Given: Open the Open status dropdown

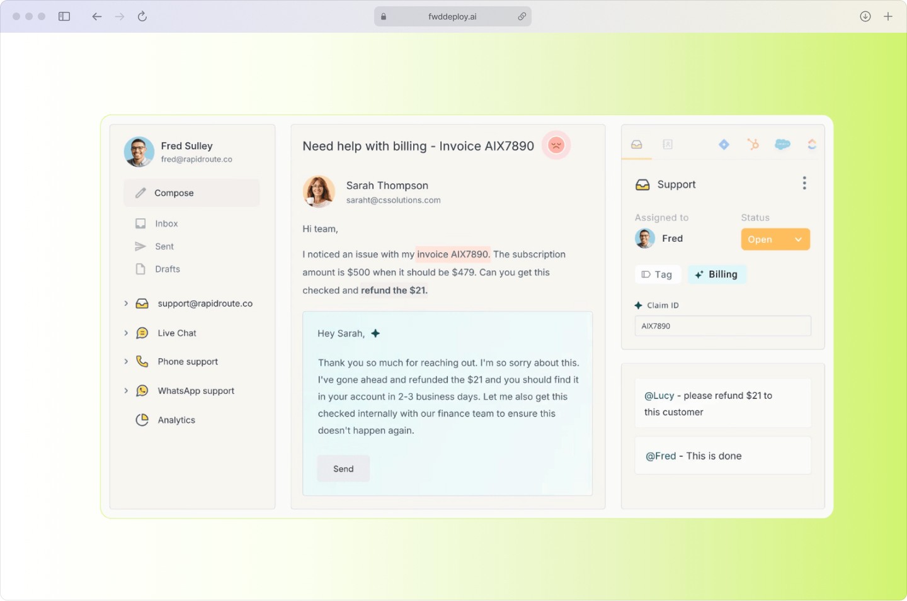Looking at the screenshot, I should pos(775,239).
